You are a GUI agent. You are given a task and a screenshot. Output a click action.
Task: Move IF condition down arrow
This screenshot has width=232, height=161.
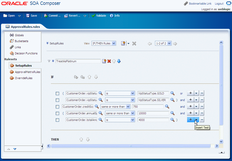(x=96, y=77)
